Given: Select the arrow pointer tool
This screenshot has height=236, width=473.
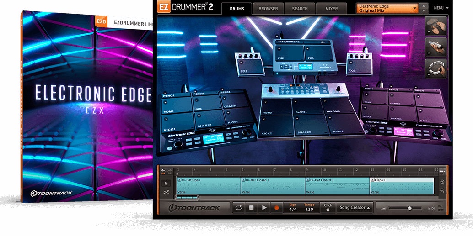Looking at the screenshot, I should point(166,183).
